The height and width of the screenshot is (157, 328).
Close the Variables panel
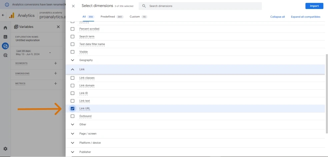pos(58,27)
